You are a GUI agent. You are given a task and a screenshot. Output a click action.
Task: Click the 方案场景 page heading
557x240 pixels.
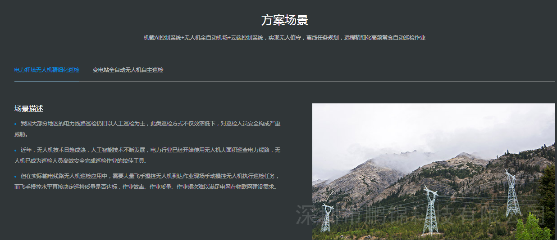click(x=284, y=20)
